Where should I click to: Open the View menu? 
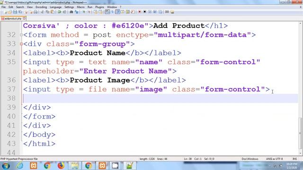[29, 7]
